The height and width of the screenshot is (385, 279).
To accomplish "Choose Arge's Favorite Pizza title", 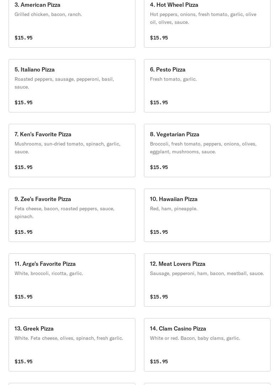I will 45,264.
